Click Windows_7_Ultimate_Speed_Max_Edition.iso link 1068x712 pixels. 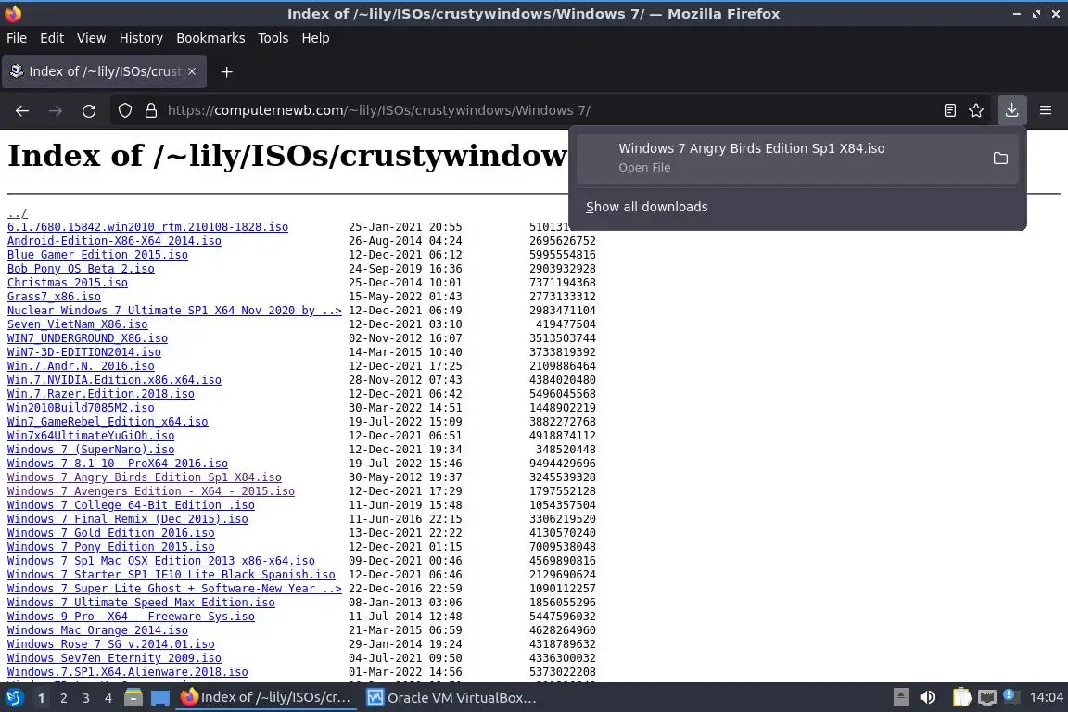click(141, 603)
